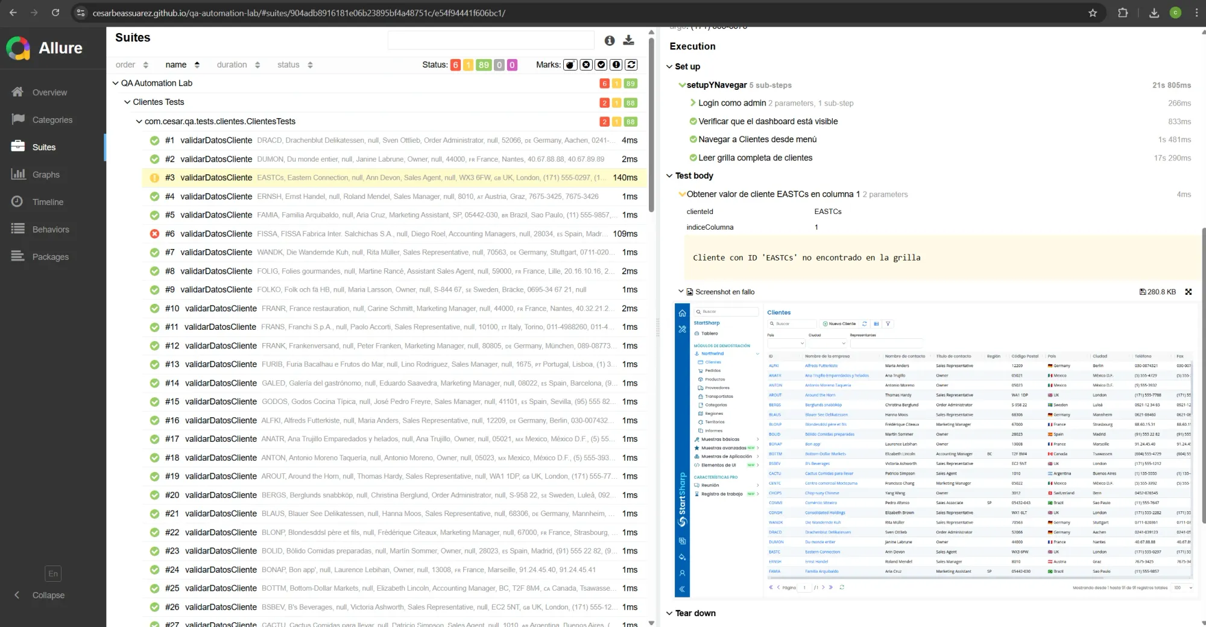Expand the failure screenshot to fullscreen
1206x627 pixels.
pos(1189,291)
